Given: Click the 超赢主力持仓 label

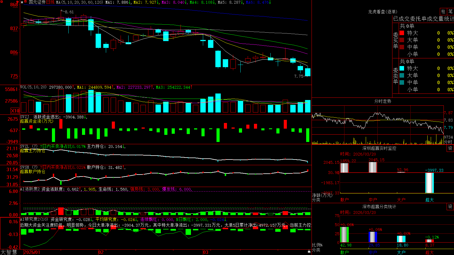Looking at the screenshot, I should 33,150.
